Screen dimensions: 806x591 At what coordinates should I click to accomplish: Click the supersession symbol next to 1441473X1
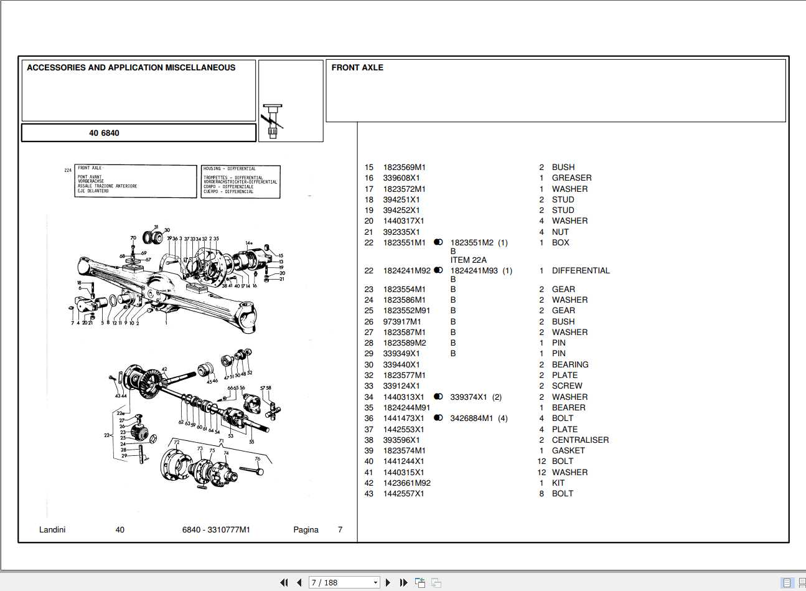point(438,418)
